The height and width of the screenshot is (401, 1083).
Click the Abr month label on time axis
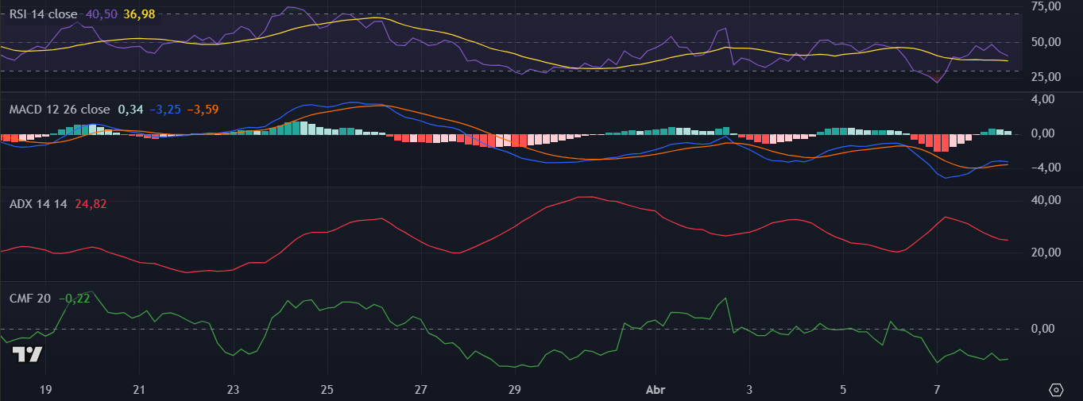pyautogui.click(x=656, y=390)
